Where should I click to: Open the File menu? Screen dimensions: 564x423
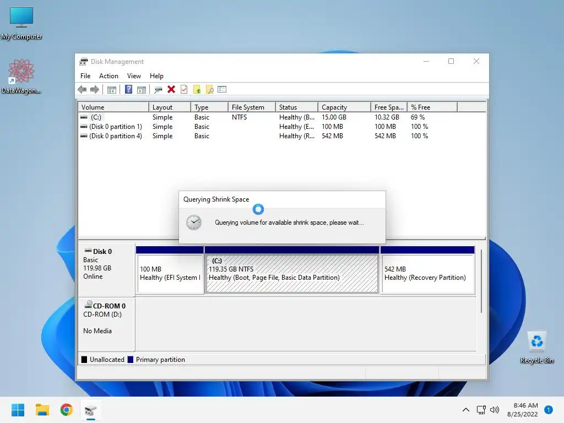pos(85,76)
